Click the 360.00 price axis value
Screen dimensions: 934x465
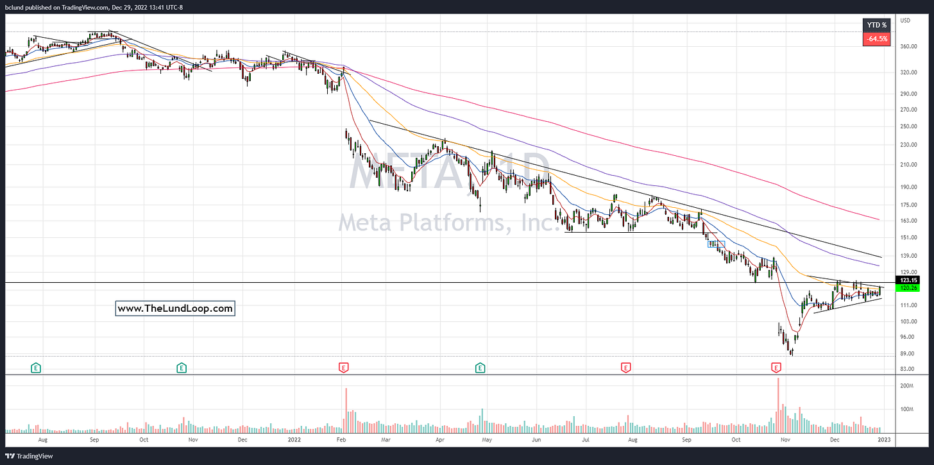click(x=908, y=47)
